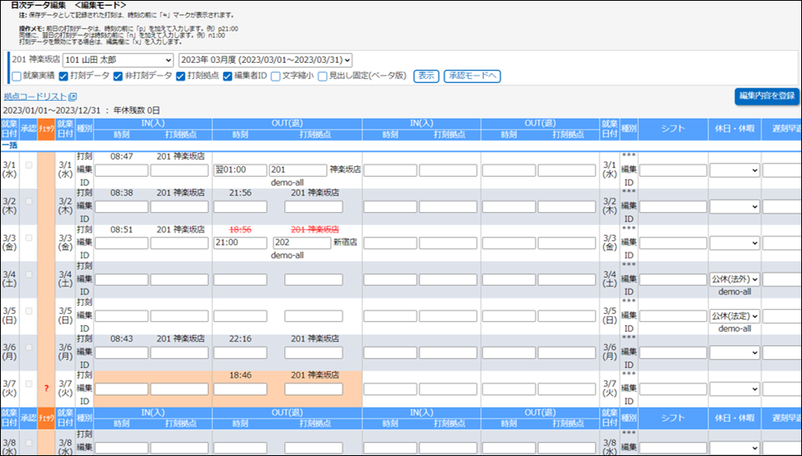
Task: Open the 2023年 03月度 period dropdown
Action: [265, 61]
